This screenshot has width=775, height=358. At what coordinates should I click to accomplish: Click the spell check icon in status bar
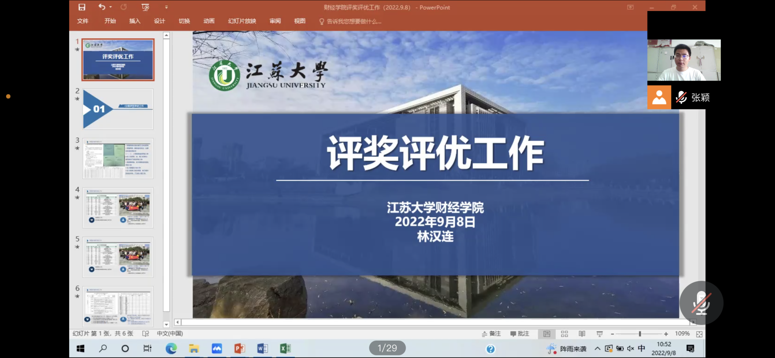[x=146, y=334]
